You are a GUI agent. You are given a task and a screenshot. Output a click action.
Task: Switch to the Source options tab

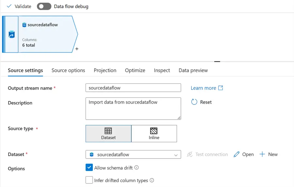pyautogui.click(x=68, y=70)
